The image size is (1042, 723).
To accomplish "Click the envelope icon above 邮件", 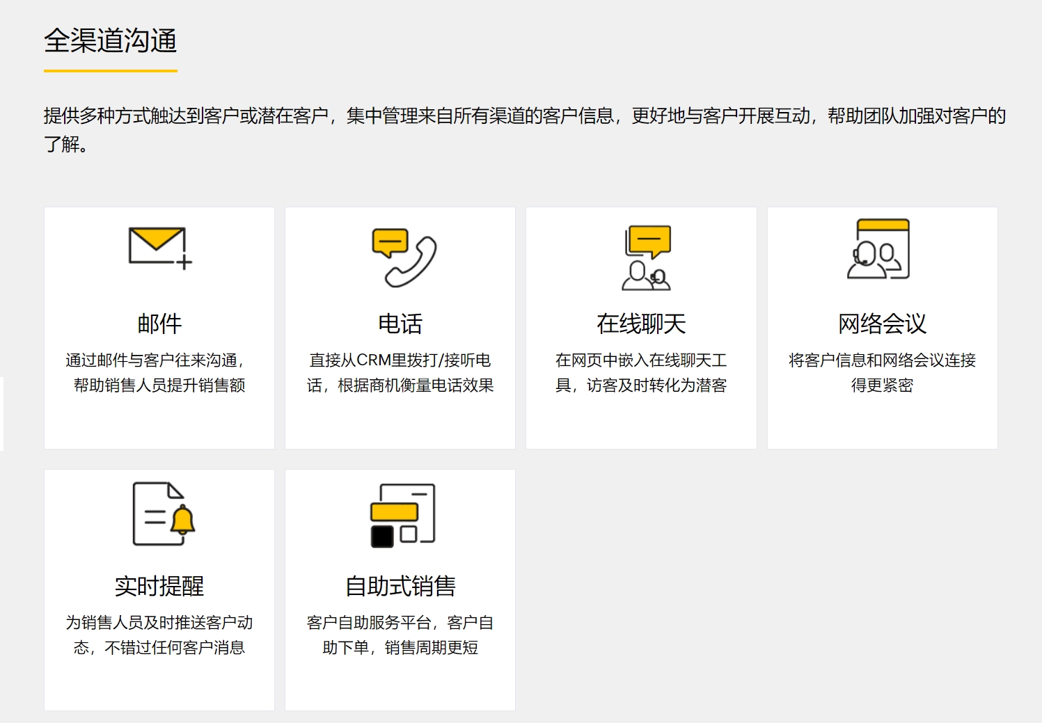I will pyautogui.click(x=160, y=248).
